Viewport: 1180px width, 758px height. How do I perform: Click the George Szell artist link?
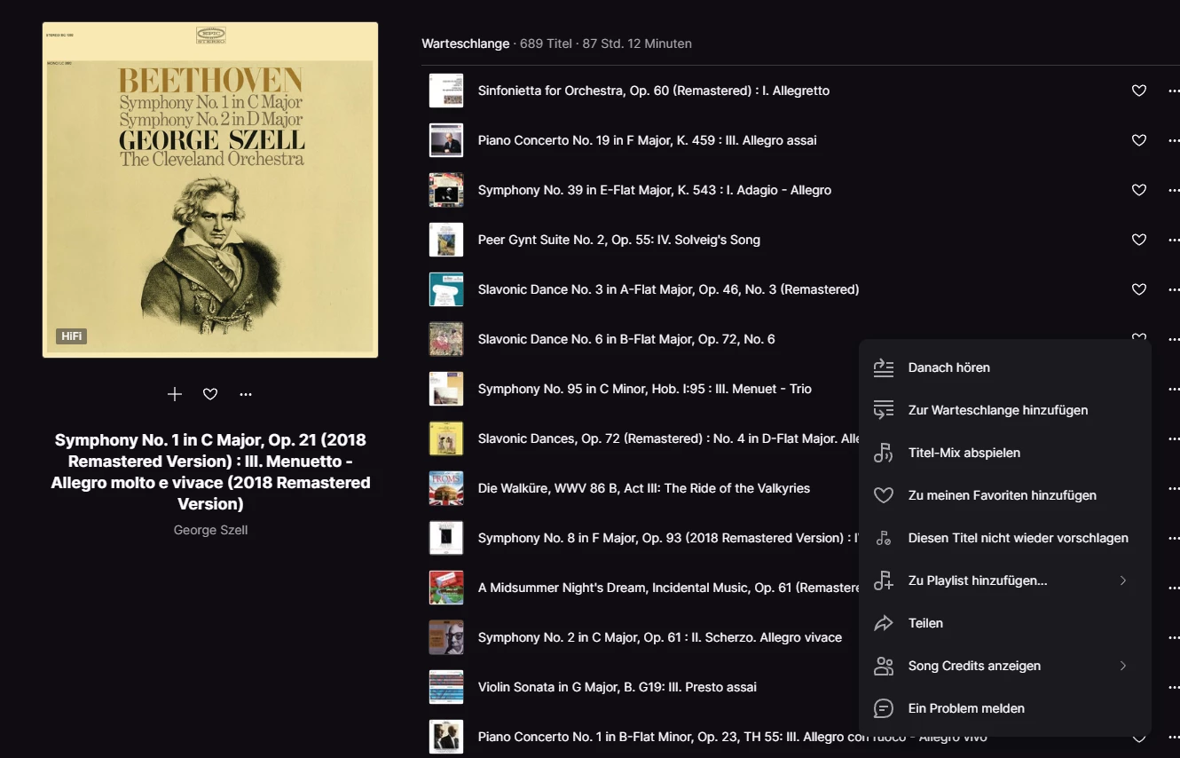point(210,530)
